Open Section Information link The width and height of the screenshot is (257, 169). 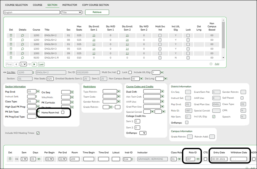coord(15,86)
